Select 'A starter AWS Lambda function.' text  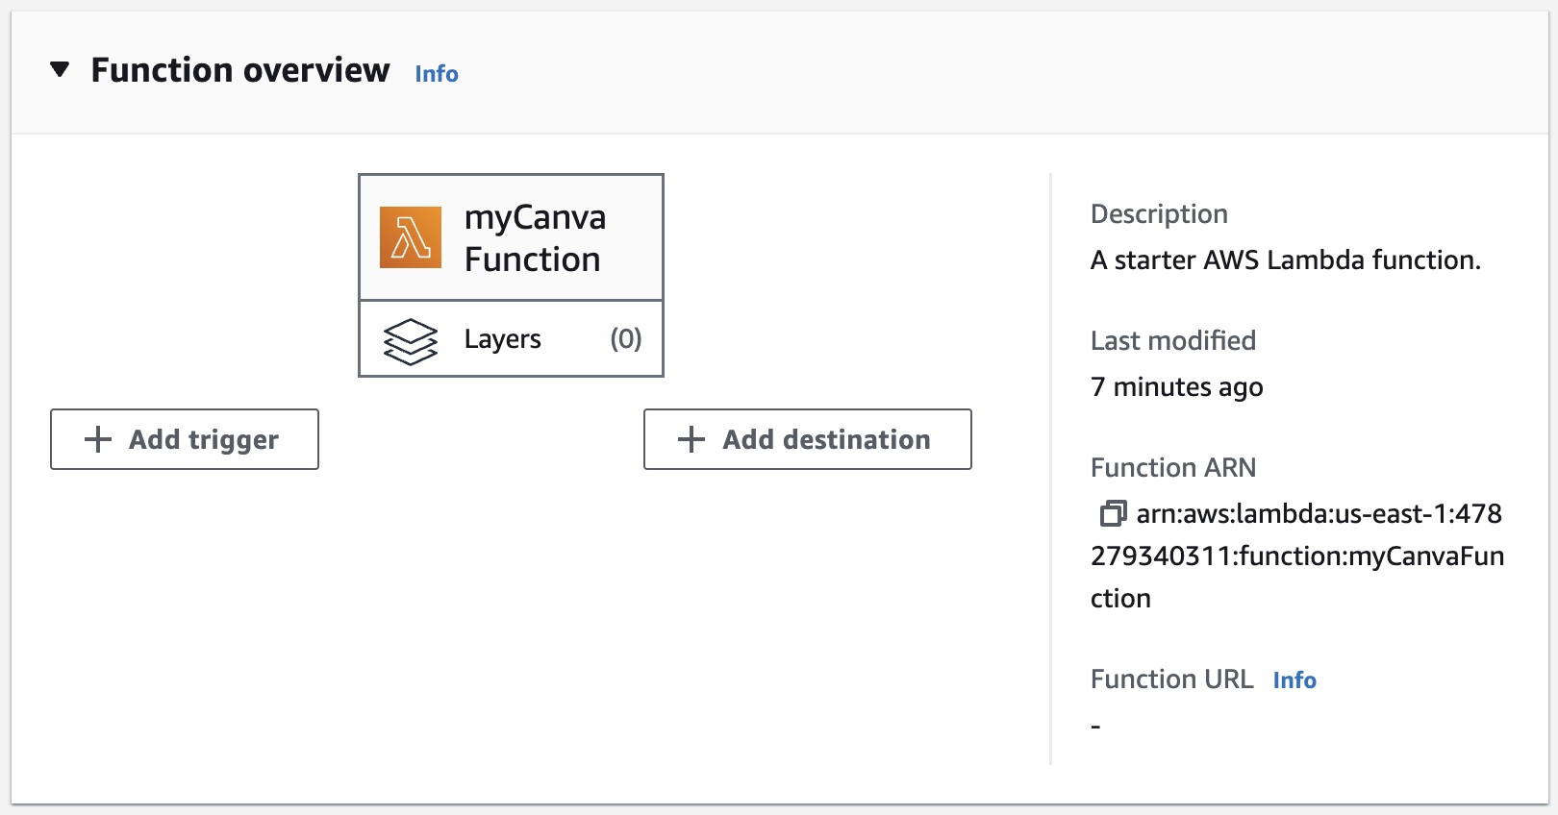[x=1286, y=259]
